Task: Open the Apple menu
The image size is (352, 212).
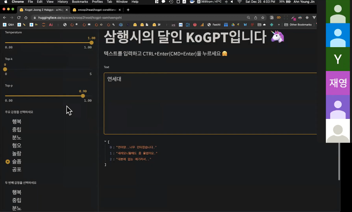Action: pos(6,2)
